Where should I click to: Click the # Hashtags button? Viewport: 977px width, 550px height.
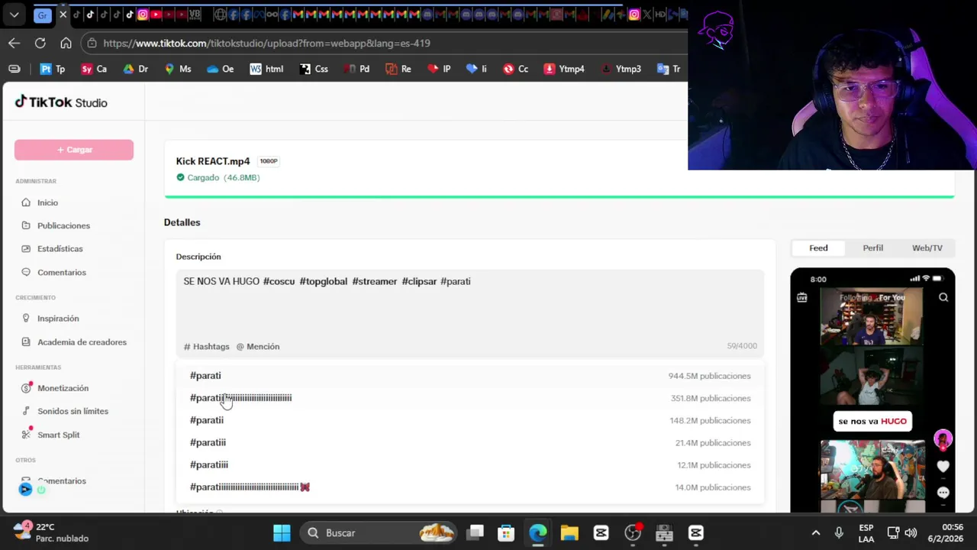pos(206,346)
